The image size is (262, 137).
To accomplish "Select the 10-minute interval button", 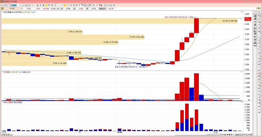I will pos(71,5).
